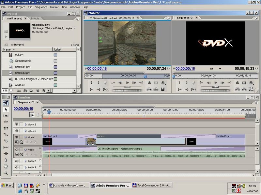Open the Timeline panel flyout menu
Viewport: 261px width, 195px height.
(x=256, y=103)
